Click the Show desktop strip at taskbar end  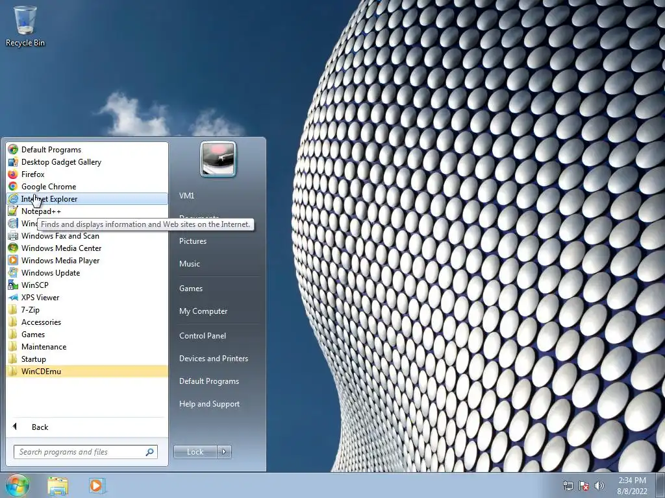(x=660, y=486)
